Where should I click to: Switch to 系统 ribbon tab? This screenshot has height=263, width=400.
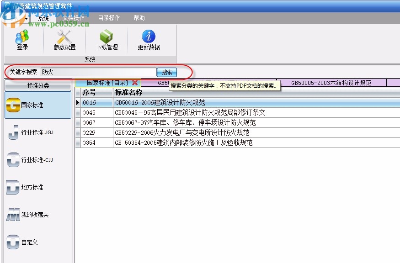click(43, 18)
